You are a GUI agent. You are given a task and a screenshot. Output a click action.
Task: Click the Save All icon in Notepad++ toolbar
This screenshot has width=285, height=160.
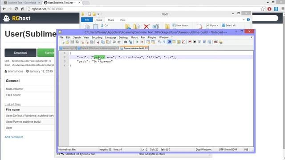click(77, 42)
